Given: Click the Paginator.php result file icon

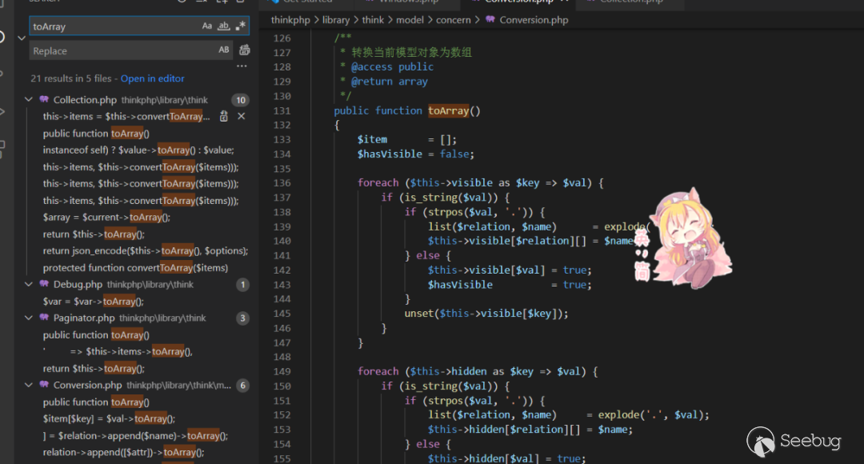Looking at the screenshot, I should (44, 318).
